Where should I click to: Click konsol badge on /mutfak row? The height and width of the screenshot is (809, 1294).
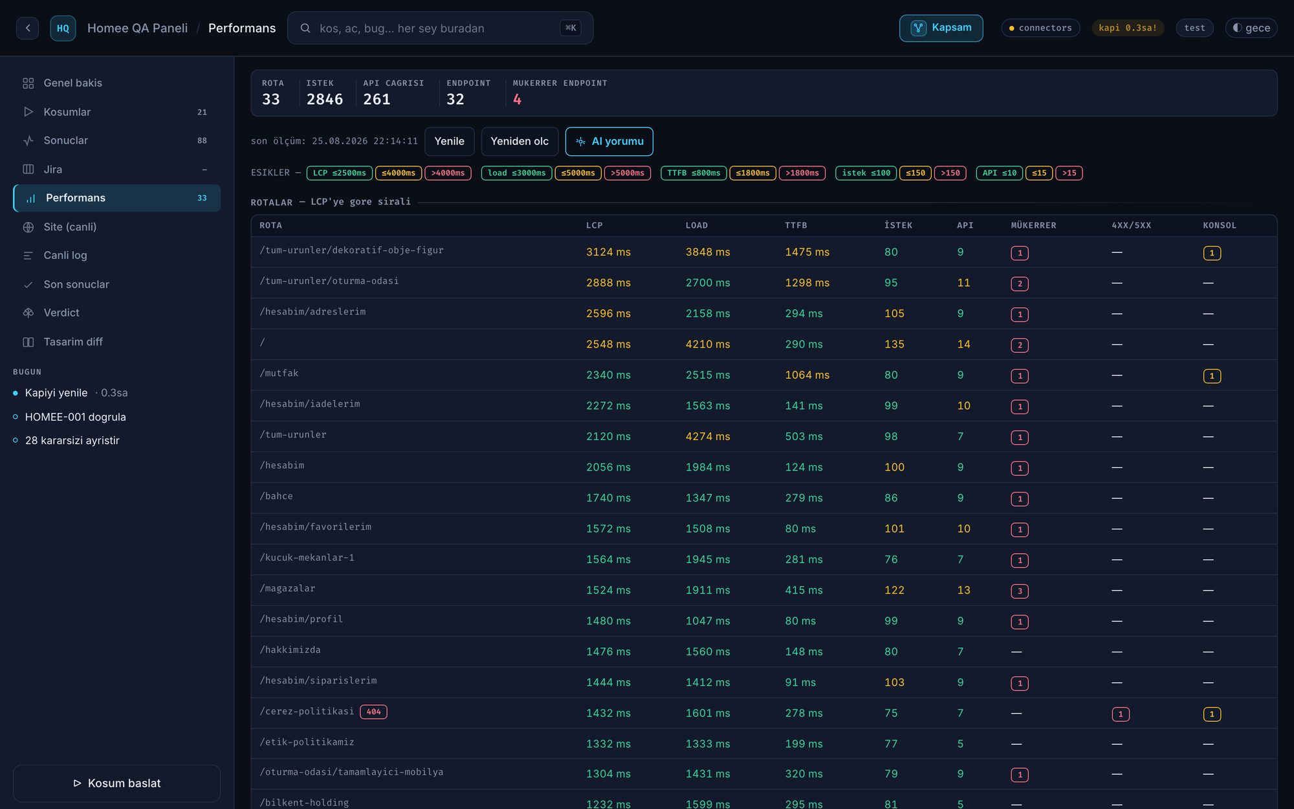tap(1212, 376)
